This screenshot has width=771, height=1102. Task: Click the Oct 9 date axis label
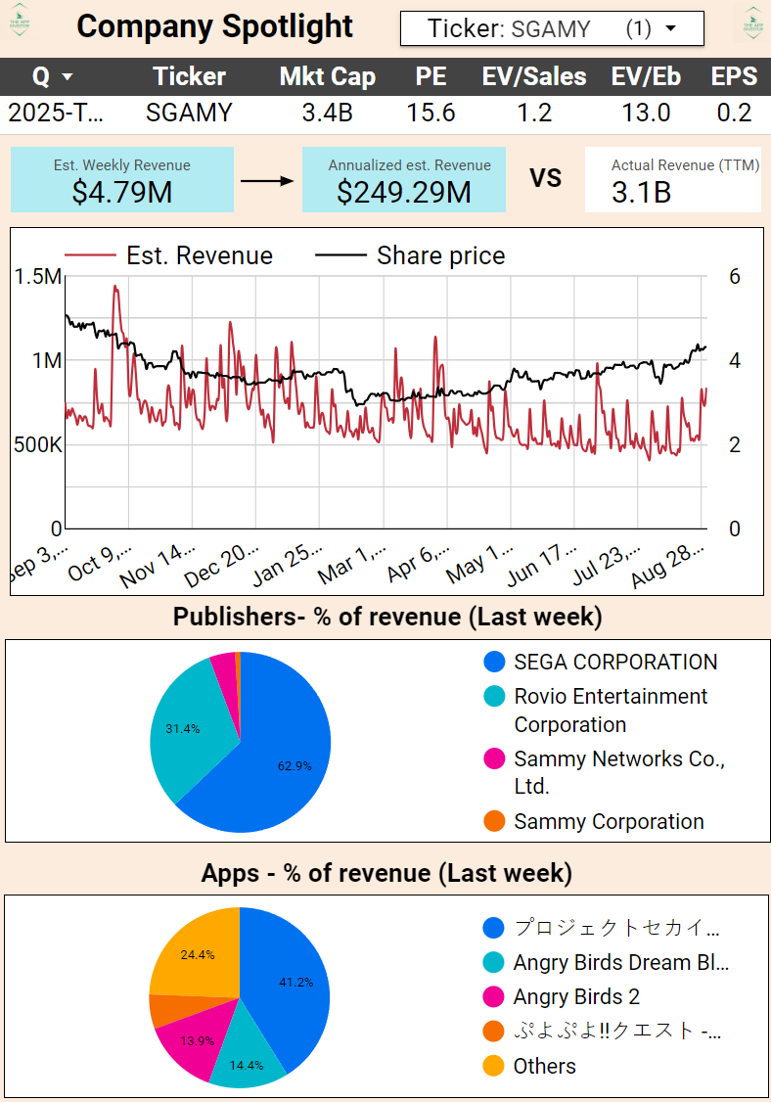tap(99, 564)
